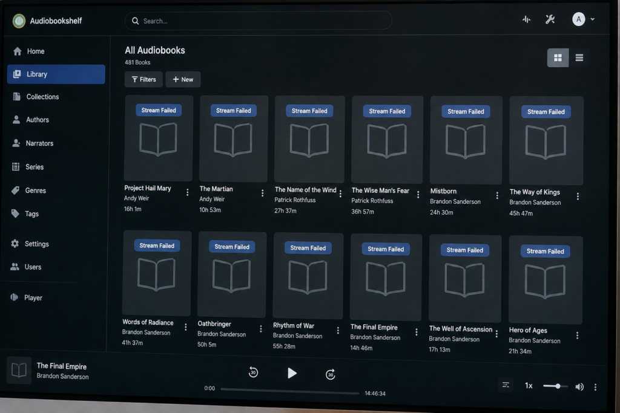
Task: Click the user avatar A
Action: [x=578, y=19]
